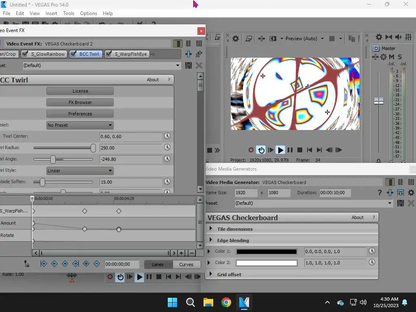
Task: Expand Color 1 parameter
Action: click(x=208, y=251)
